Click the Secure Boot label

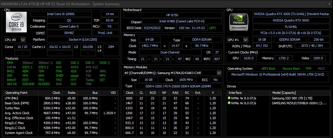pos(291,69)
